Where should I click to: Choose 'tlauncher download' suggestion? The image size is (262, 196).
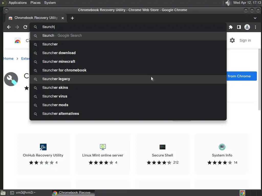(128, 53)
